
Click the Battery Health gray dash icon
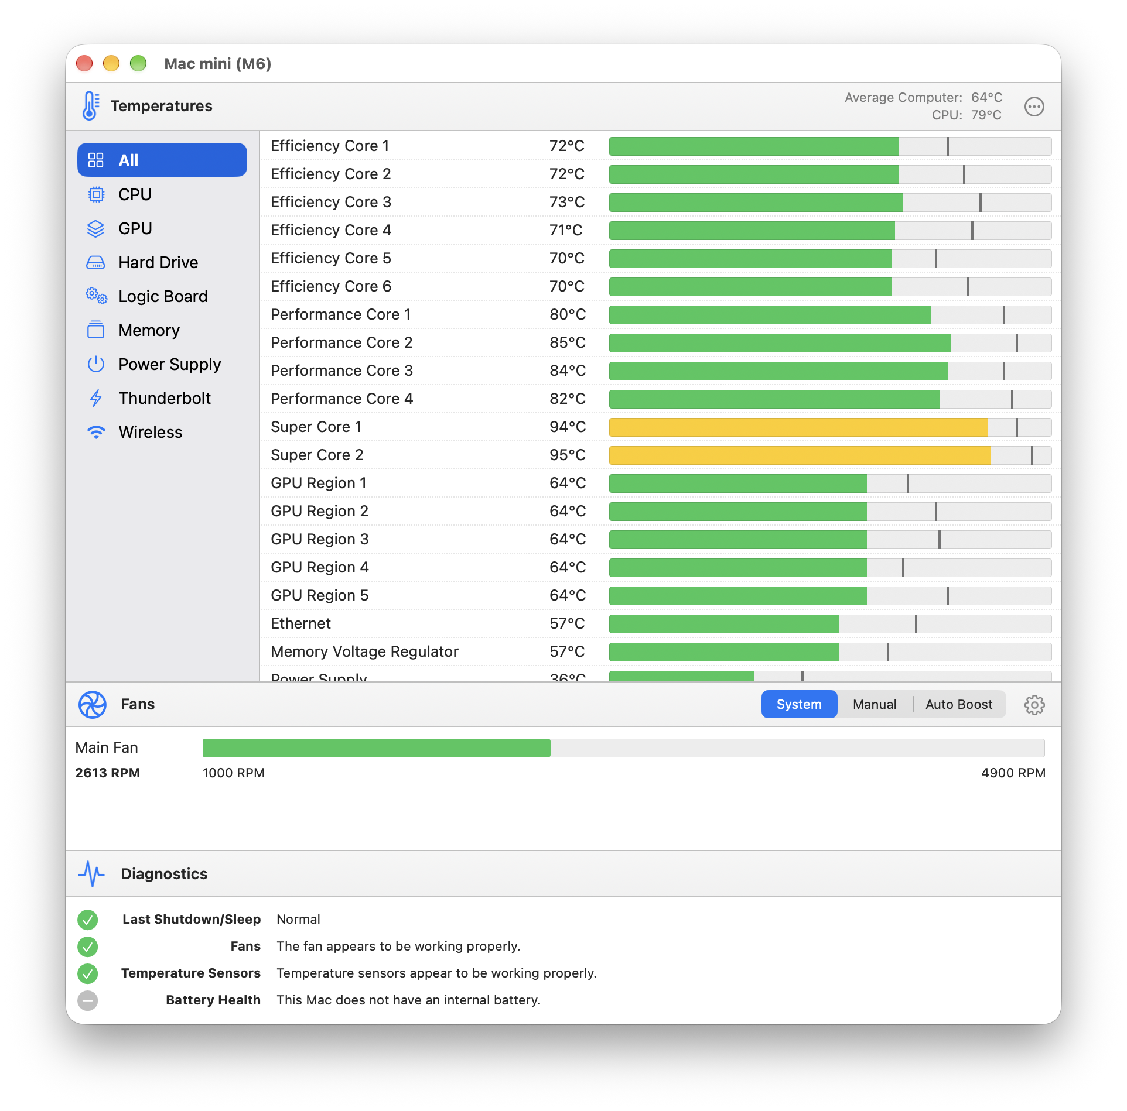[x=87, y=1000]
